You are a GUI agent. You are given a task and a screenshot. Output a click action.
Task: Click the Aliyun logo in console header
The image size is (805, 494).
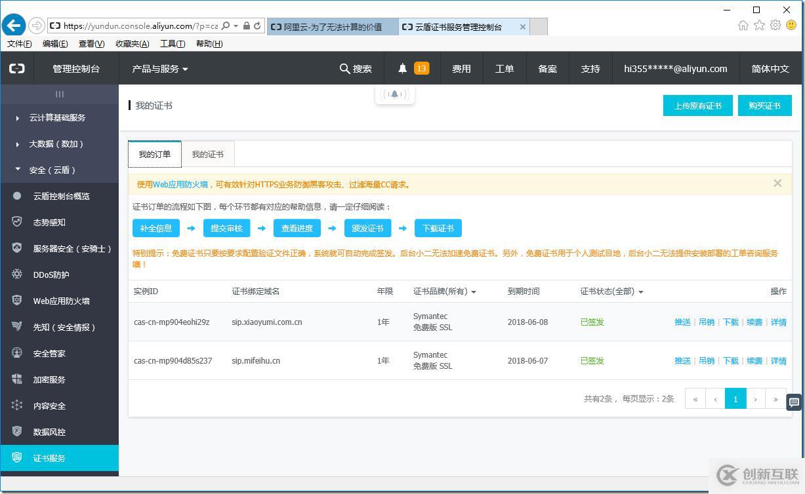(x=17, y=68)
